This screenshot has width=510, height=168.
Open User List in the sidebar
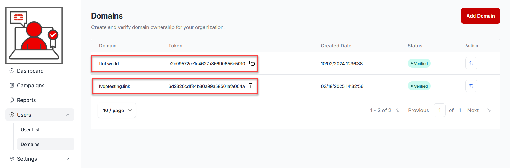(30, 130)
